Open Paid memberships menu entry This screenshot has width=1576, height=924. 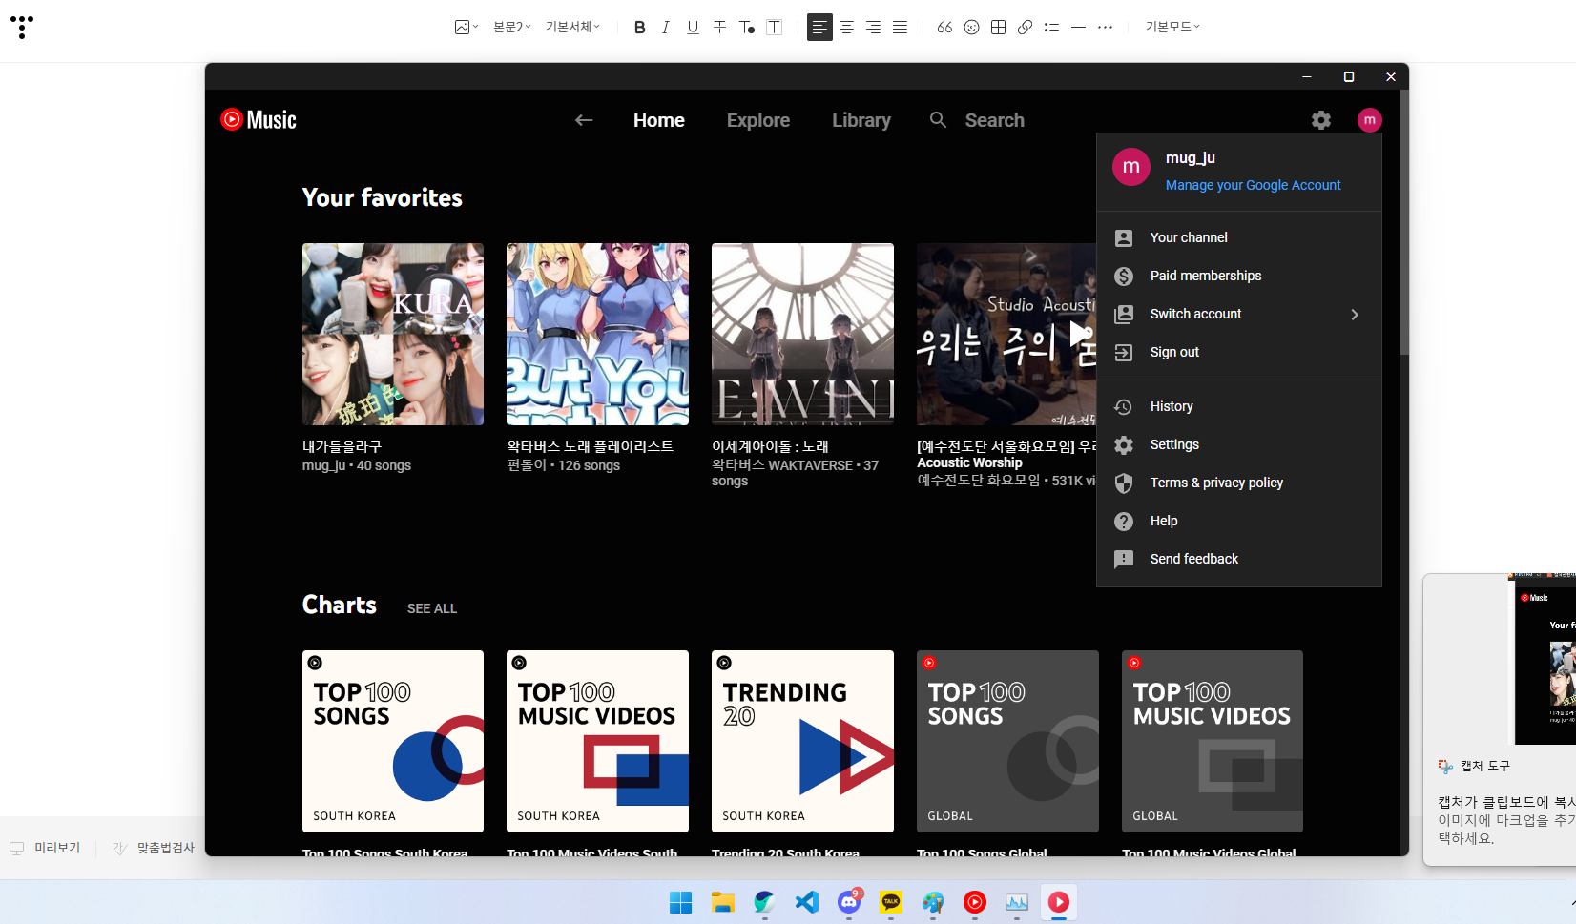pos(1239,276)
